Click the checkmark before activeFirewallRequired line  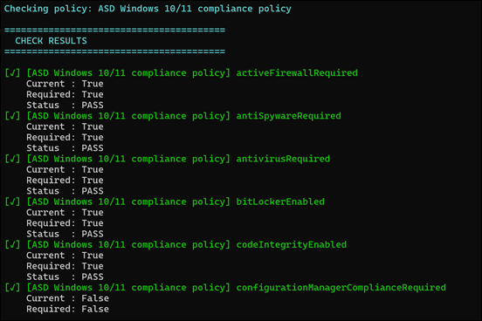coord(12,73)
